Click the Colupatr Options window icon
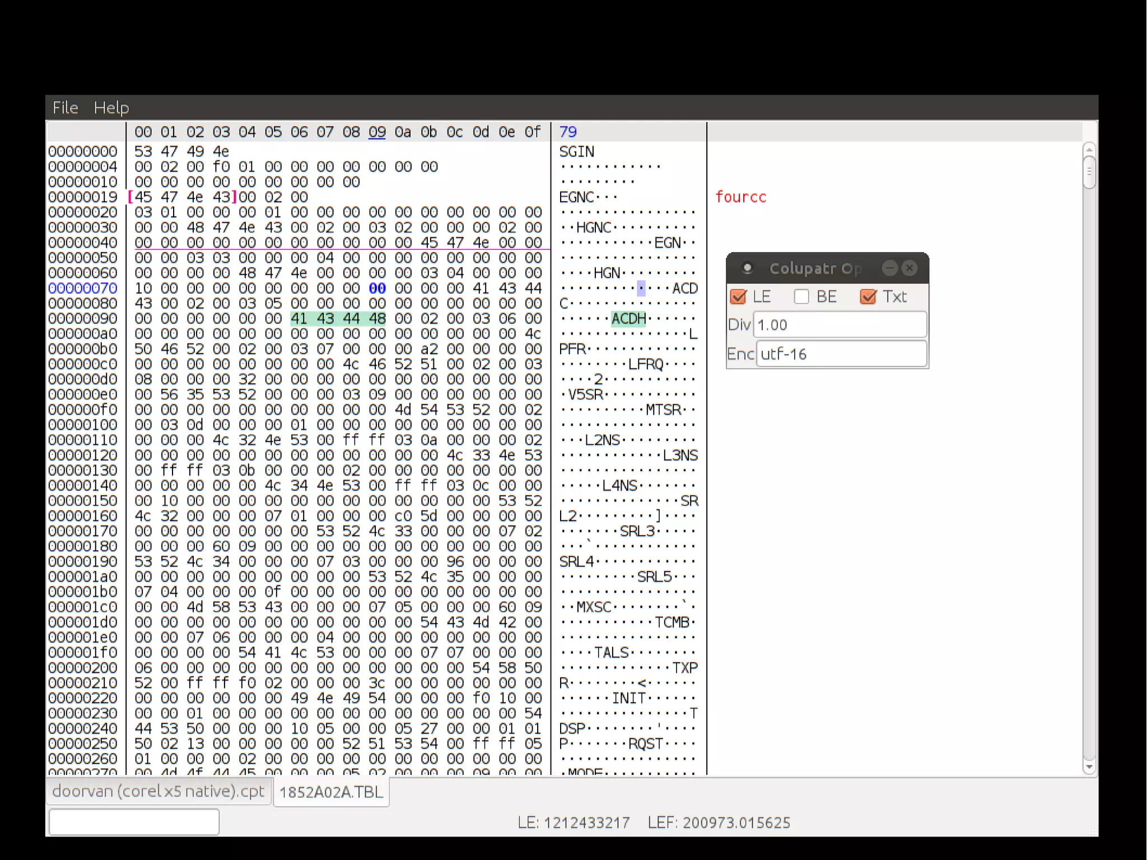The image size is (1147, 860). [x=747, y=268]
